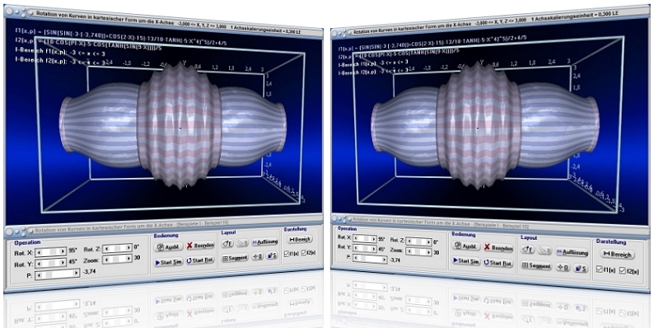Decrease Rot. Y with left arrow, left window
Viewport: 654px width, 328px height.
coord(38,264)
